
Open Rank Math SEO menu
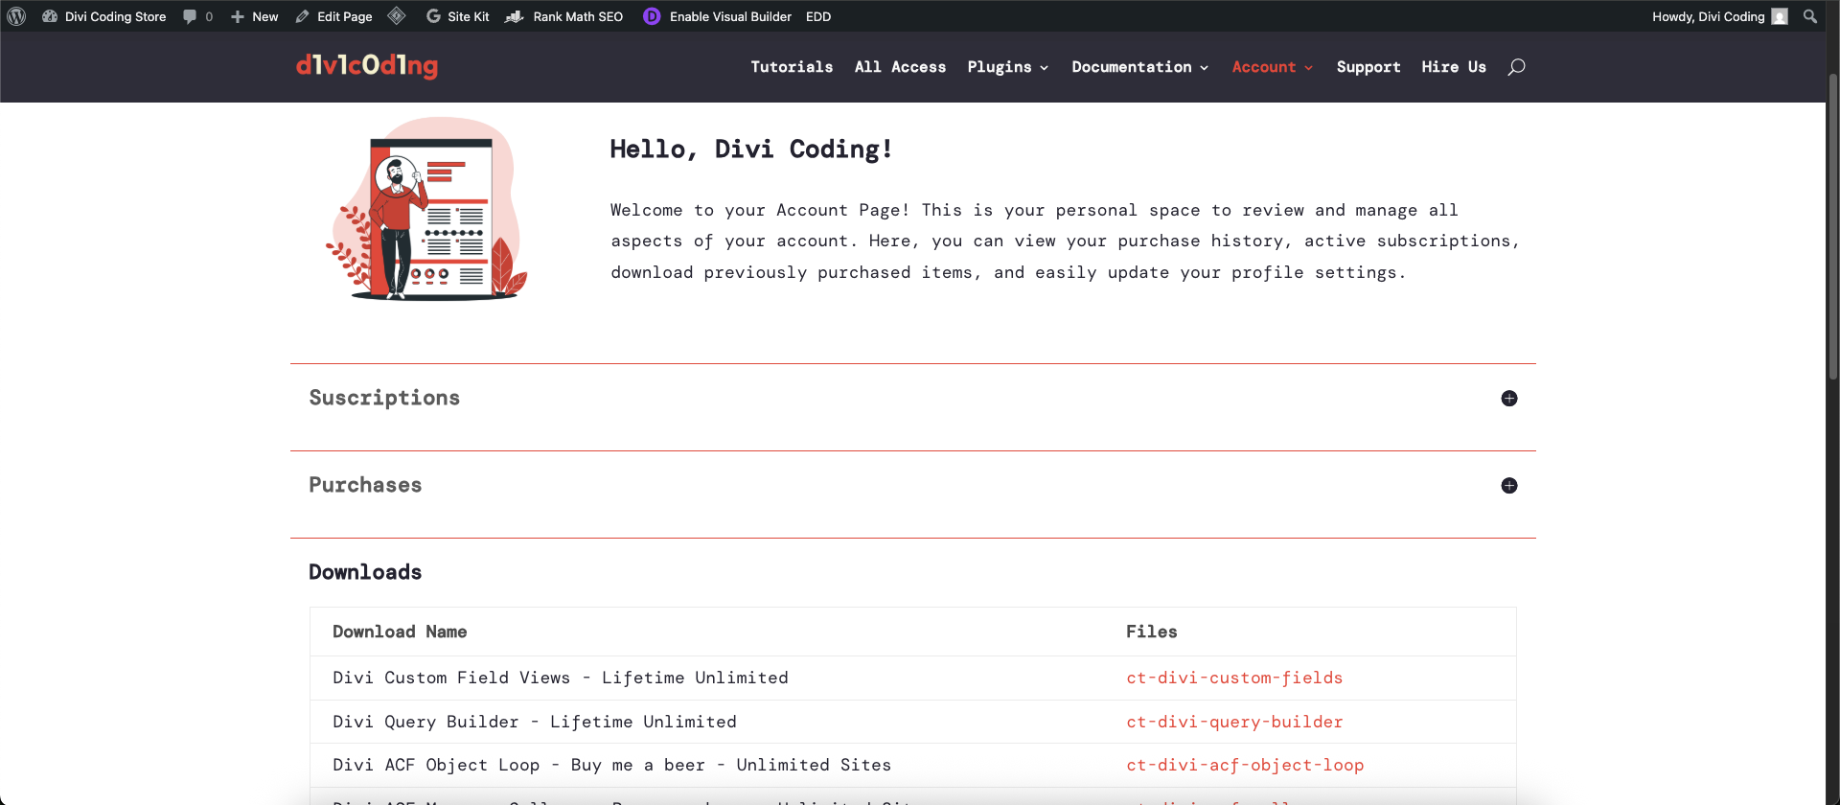[x=564, y=16]
